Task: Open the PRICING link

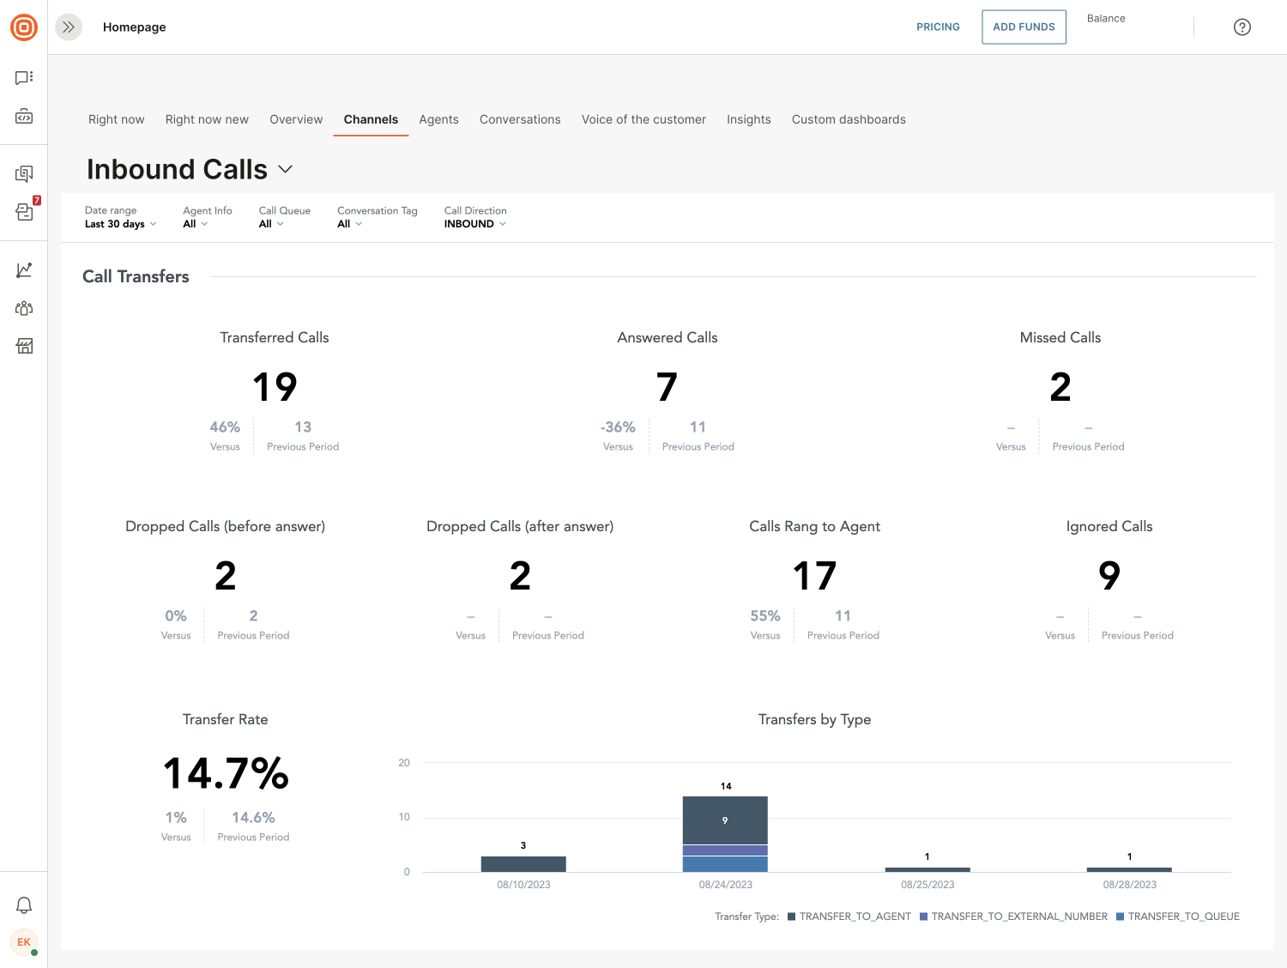Action: click(938, 27)
